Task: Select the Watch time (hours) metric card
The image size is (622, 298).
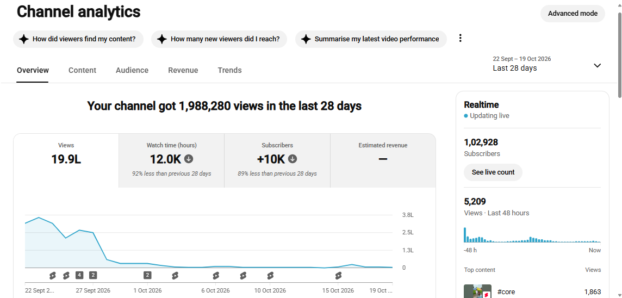Action: [x=171, y=160]
